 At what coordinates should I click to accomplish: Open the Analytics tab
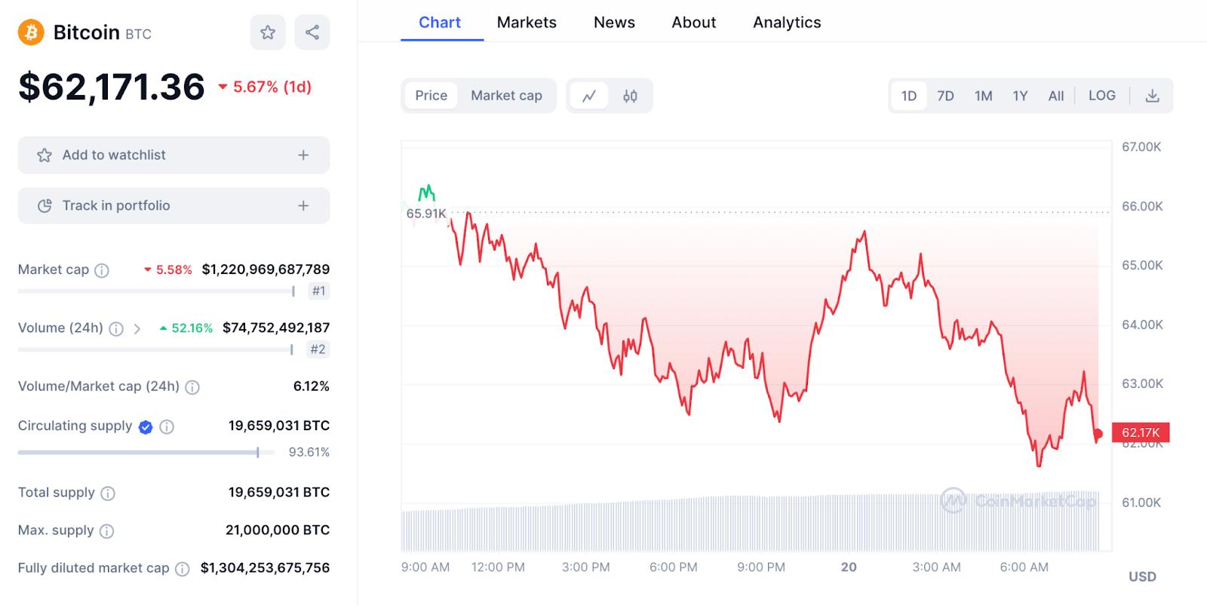point(787,23)
